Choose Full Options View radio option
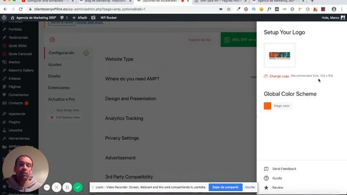 (x=52, y=118)
